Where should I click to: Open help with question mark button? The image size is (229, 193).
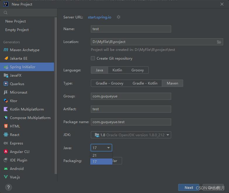(8, 187)
